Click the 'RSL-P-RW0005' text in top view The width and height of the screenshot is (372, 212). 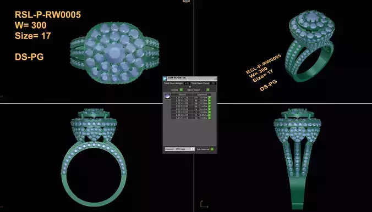pos(48,15)
